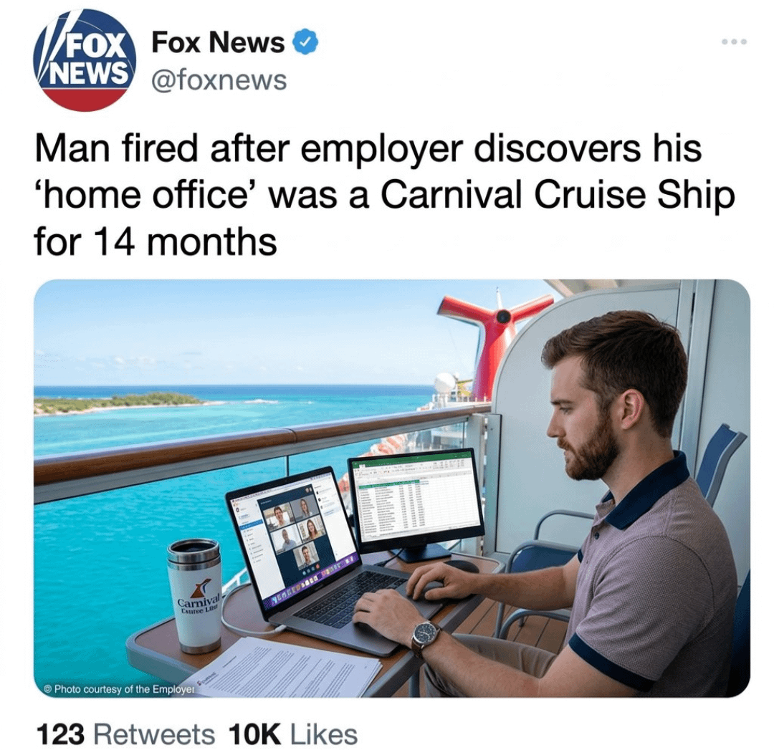
Task: Open the three-dot more options menu
Action: click(x=734, y=42)
